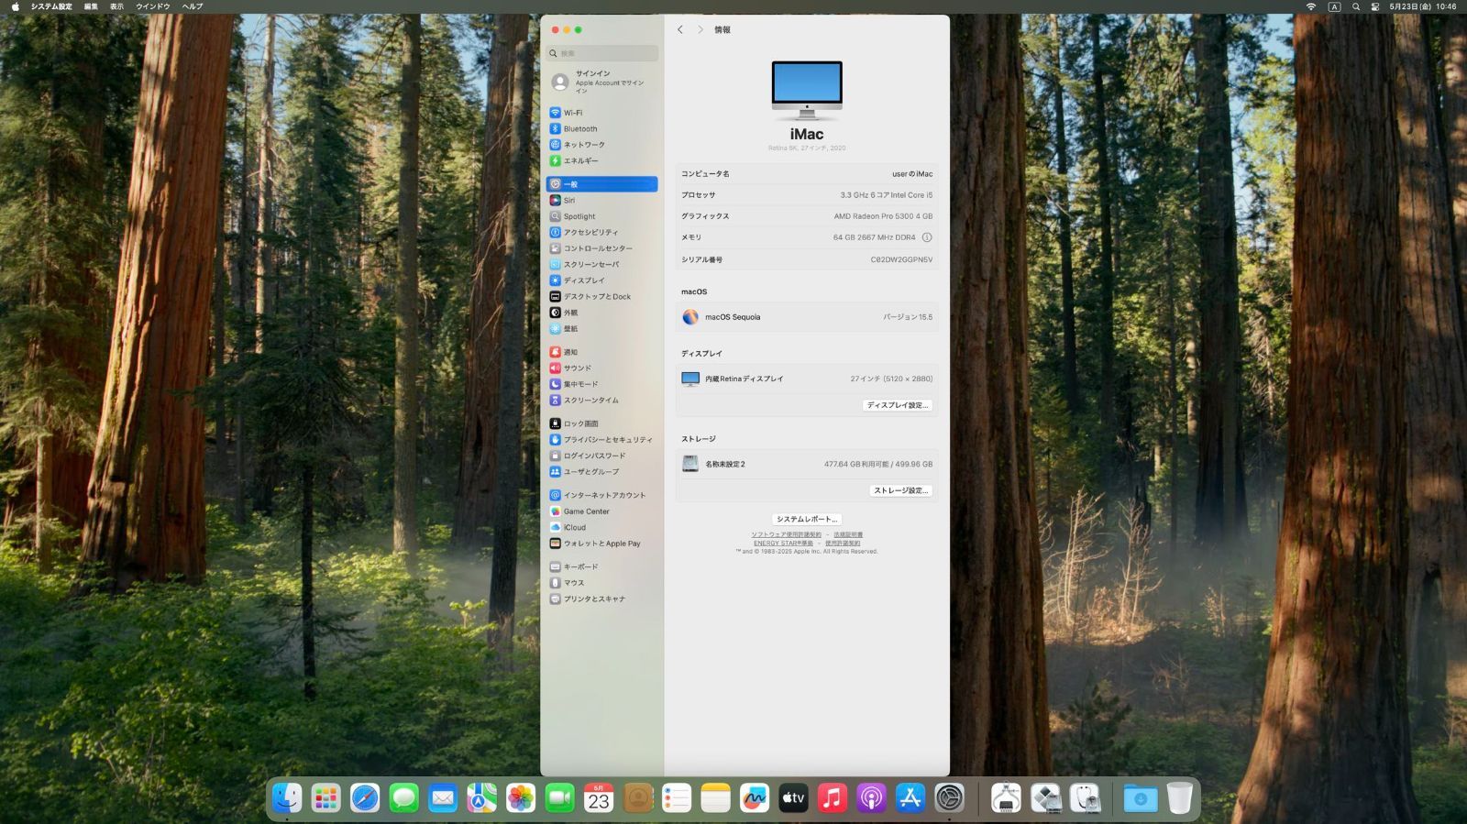The width and height of the screenshot is (1467, 824).
Task: Open the ソフトウェア使用許諾契約 link
Action: coord(787,534)
